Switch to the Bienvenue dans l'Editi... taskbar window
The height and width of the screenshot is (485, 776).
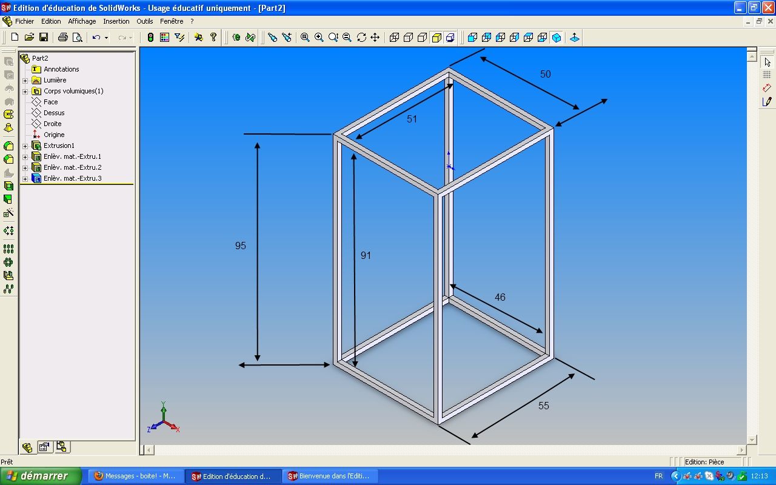pyautogui.click(x=330, y=476)
